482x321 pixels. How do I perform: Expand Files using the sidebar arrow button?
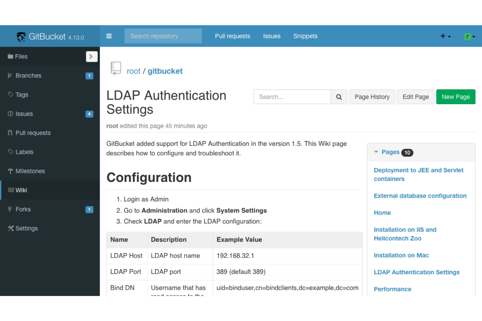tap(91, 56)
